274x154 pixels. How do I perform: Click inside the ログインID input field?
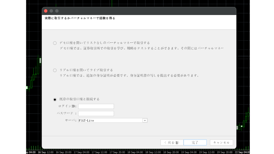(x=96, y=106)
